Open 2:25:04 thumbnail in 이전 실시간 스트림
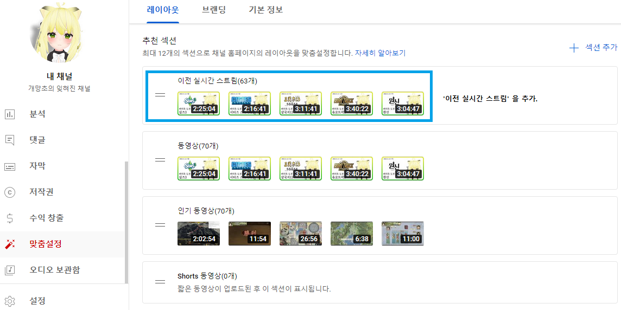The height and width of the screenshot is (310, 621). pyautogui.click(x=199, y=104)
